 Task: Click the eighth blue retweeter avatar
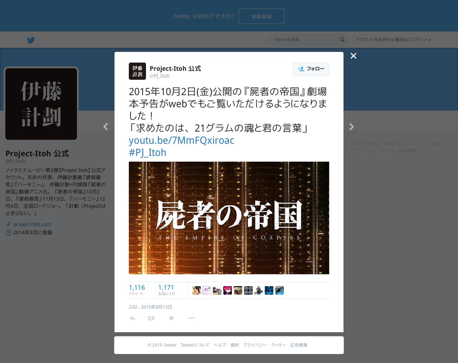tap(269, 290)
